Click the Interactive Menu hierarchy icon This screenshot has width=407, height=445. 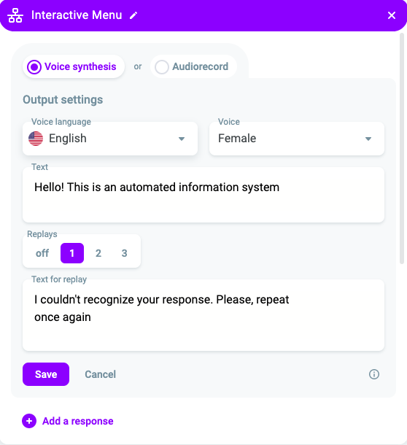[15, 15]
